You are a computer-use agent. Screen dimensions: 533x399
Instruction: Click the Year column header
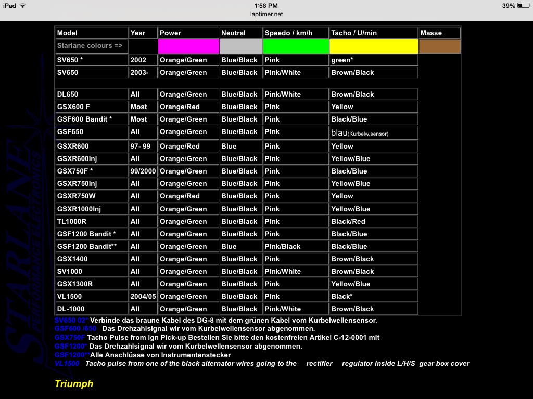[143, 33]
